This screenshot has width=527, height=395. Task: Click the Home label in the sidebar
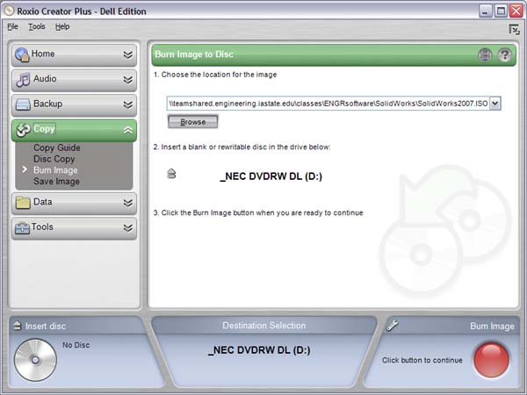tap(43, 54)
